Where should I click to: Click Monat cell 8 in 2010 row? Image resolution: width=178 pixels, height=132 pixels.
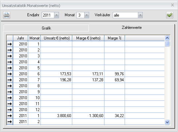[34, 86]
